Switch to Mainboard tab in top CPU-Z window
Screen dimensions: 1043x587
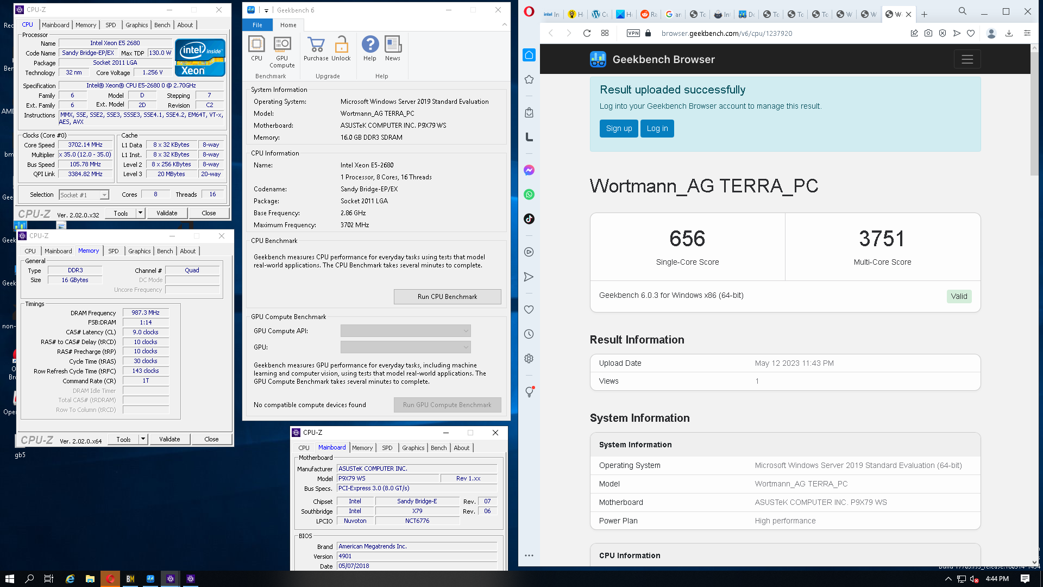tap(55, 25)
